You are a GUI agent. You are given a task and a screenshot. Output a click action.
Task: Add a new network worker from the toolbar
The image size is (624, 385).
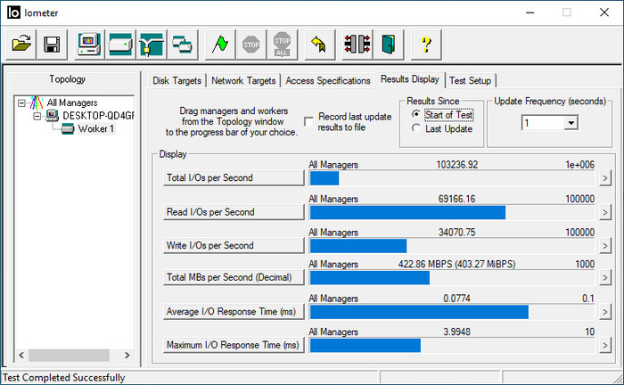152,43
